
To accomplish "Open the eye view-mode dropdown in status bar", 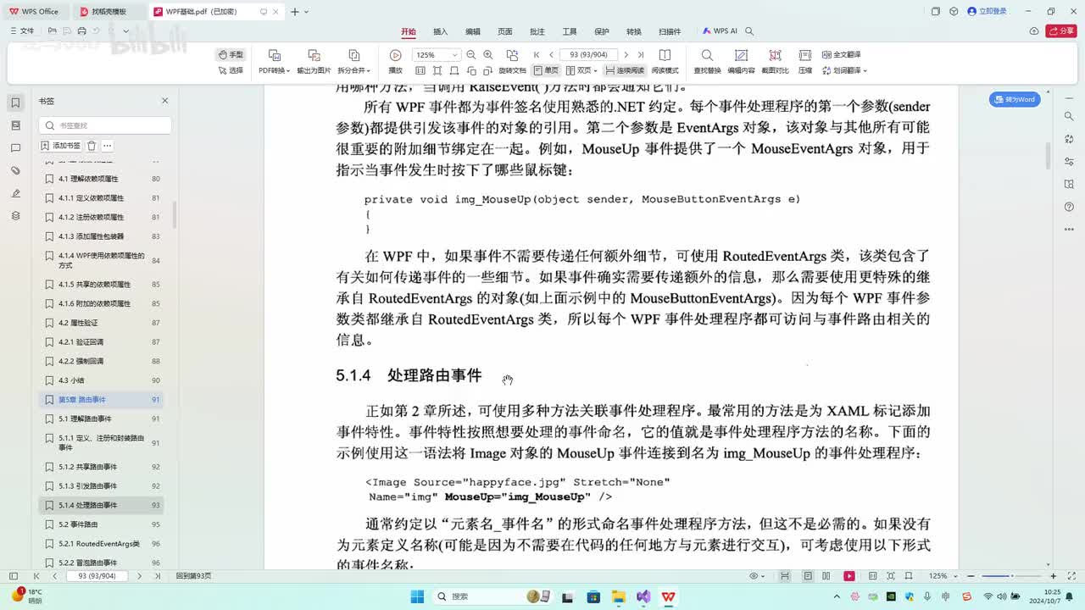I will (x=756, y=576).
